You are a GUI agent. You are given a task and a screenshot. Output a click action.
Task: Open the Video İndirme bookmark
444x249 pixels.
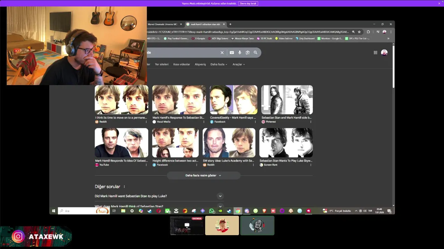tap(284, 38)
